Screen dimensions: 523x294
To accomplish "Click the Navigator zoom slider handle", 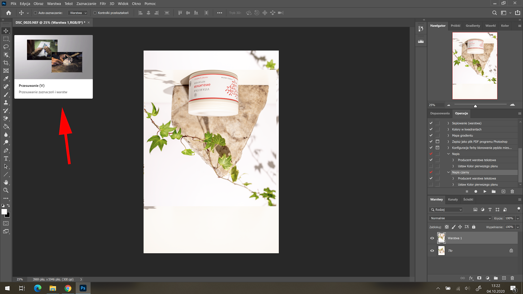I will (475, 106).
